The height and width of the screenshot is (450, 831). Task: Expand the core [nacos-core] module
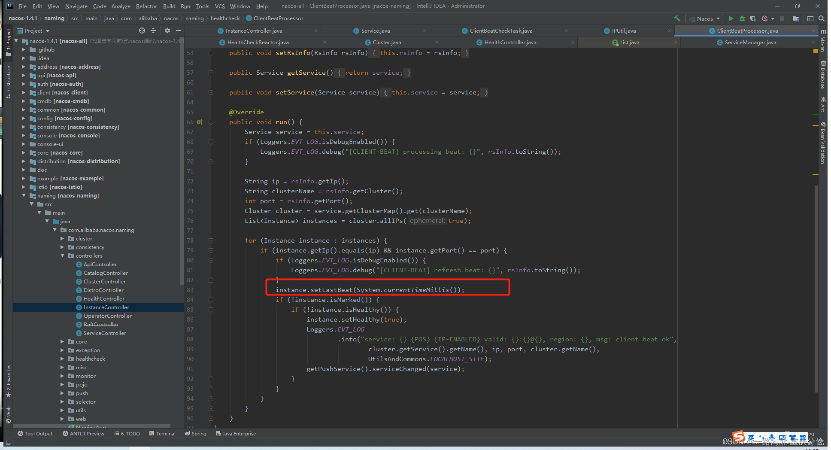point(24,153)
